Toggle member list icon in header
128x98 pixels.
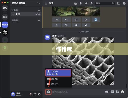coord(91,3)
